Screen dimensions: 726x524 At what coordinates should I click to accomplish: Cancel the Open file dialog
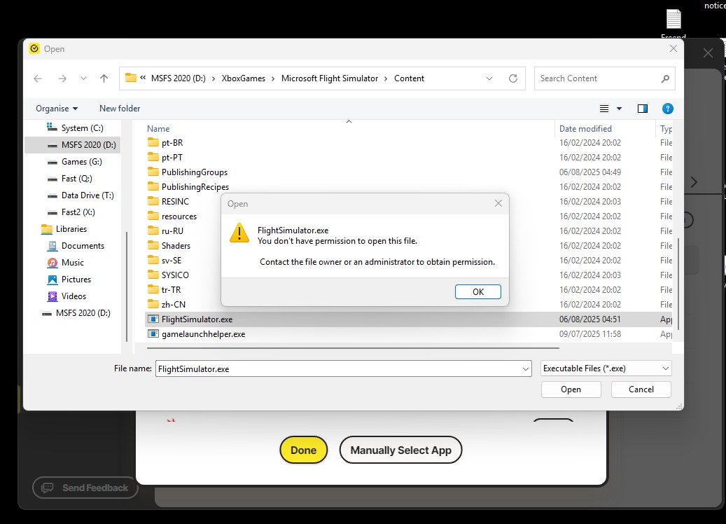point(641,389)
